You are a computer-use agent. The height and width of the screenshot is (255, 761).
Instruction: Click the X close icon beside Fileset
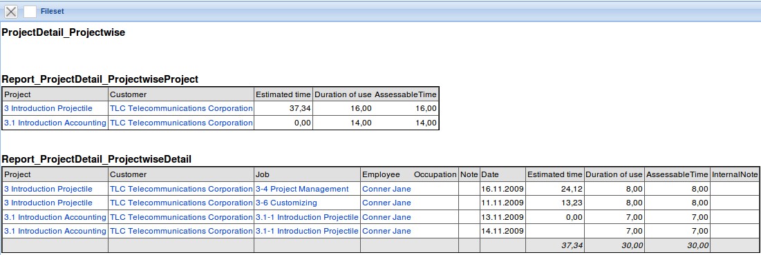point(10,12)
